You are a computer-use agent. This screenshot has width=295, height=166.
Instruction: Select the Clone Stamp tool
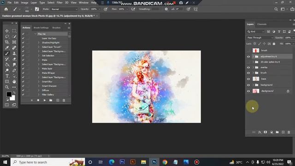tap(14, 53)
